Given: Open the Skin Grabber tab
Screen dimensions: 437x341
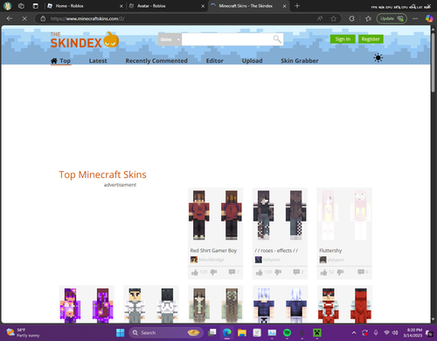Looking at the screenshot, I should (x=300, y=61).
